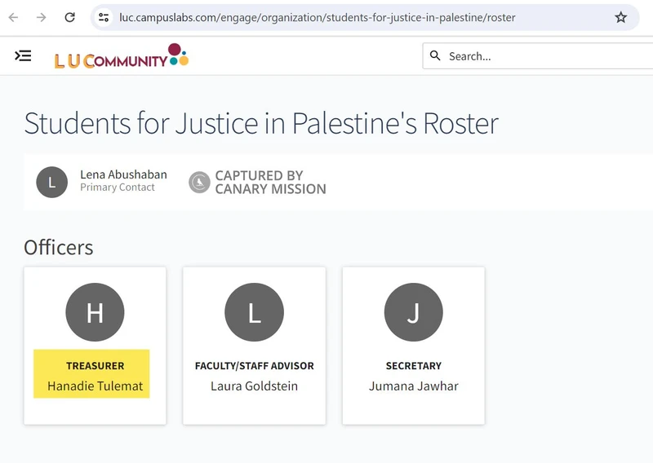The image size is (653, 463).
Task: Click the Captured by Canary Mission text
Action: [270, 183]
